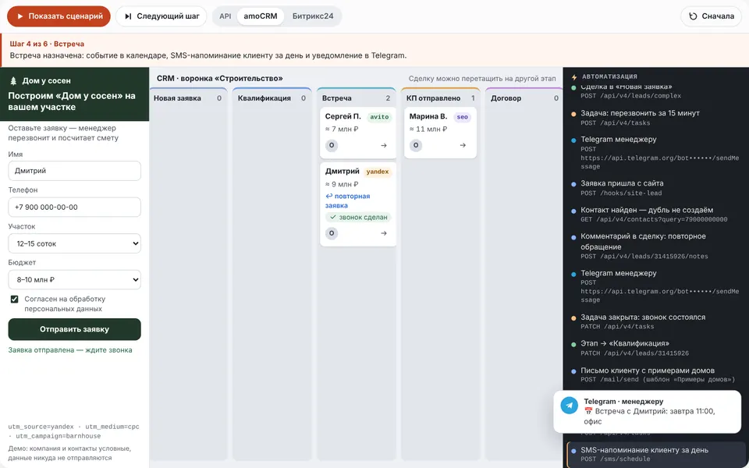Click the Имя input field
This screenshot has width=749, height=468.
point(75,171)
